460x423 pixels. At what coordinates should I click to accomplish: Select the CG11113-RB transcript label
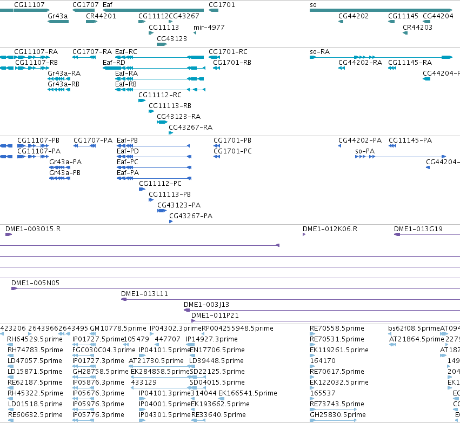point(170,105)
